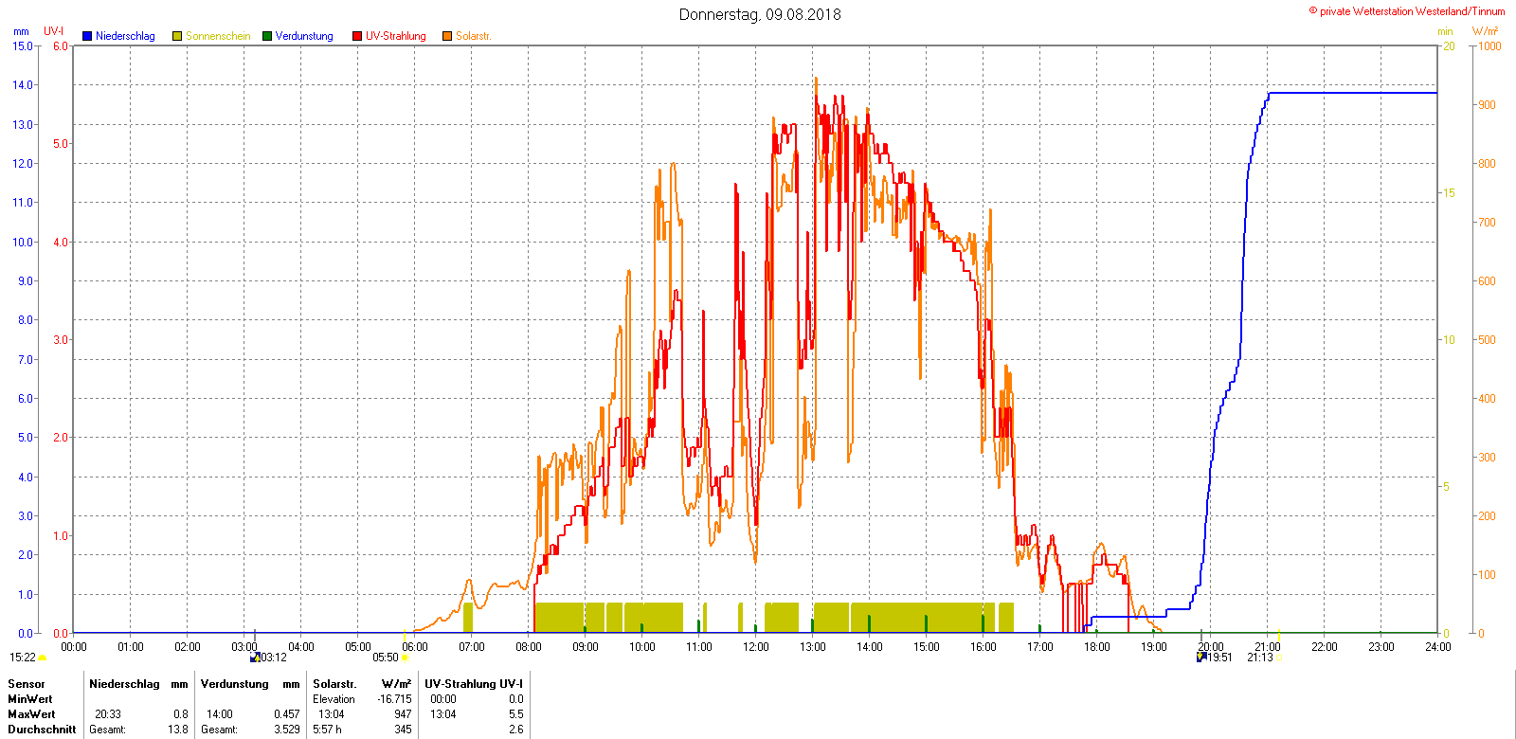Click the Solarstr. max value 947
The width and height of the screenshot is (1516, 739).
point(404,714)
